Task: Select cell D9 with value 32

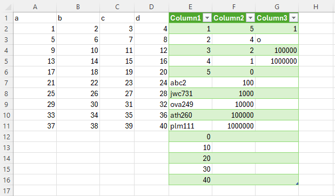Action: 151,104
